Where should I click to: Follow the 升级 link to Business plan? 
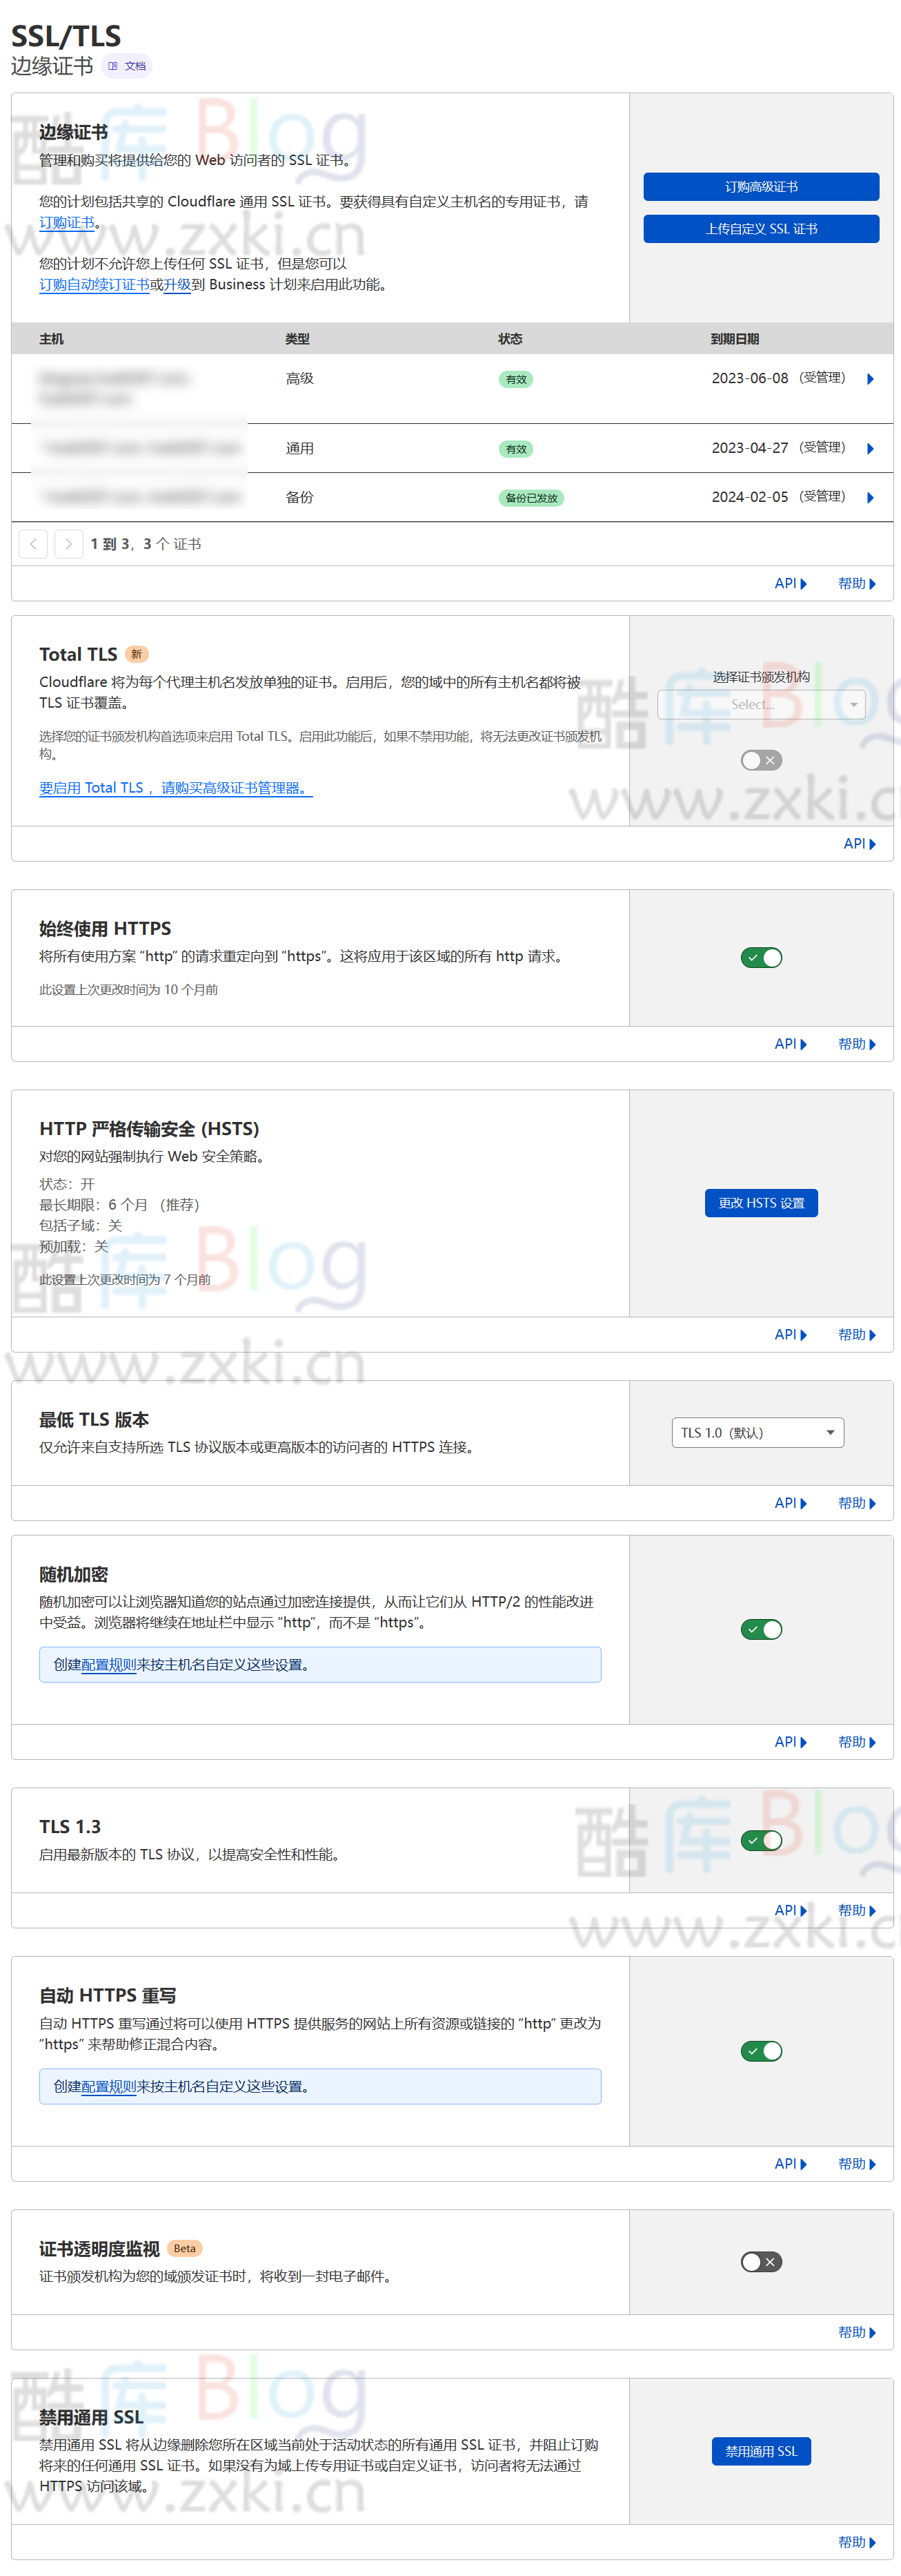pos(178,285)
